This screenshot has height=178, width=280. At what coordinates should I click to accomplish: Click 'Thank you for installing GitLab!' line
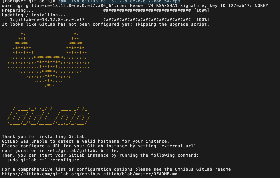click(45, 137)
